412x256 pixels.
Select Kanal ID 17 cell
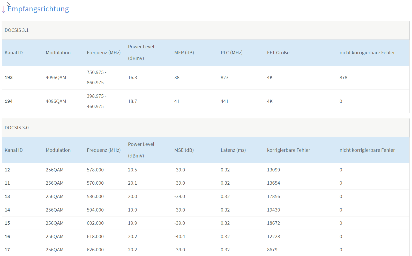7,250
